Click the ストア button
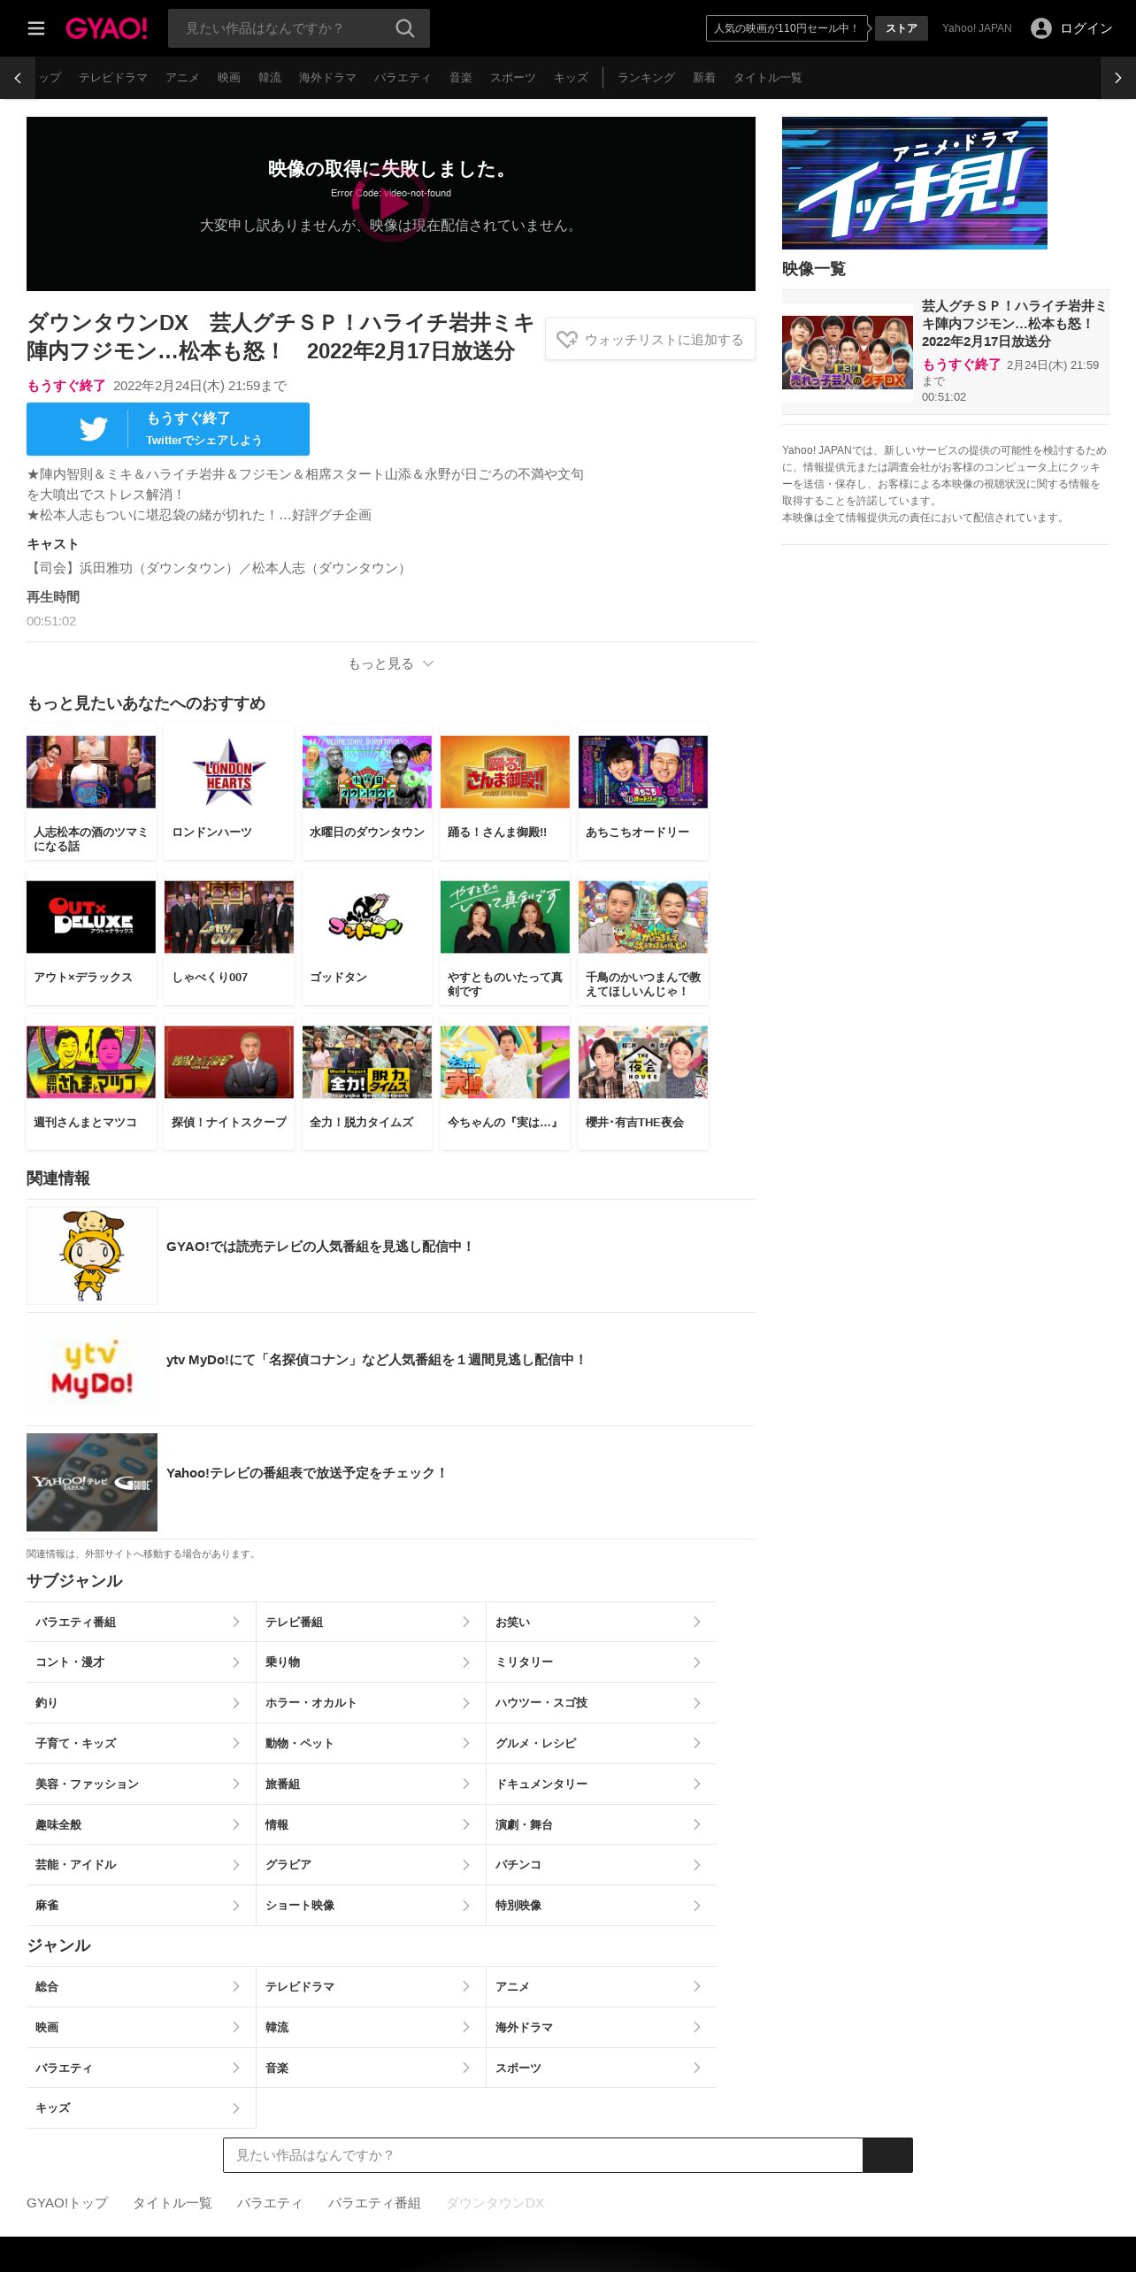1136x2272 pixels. [902, 28]
